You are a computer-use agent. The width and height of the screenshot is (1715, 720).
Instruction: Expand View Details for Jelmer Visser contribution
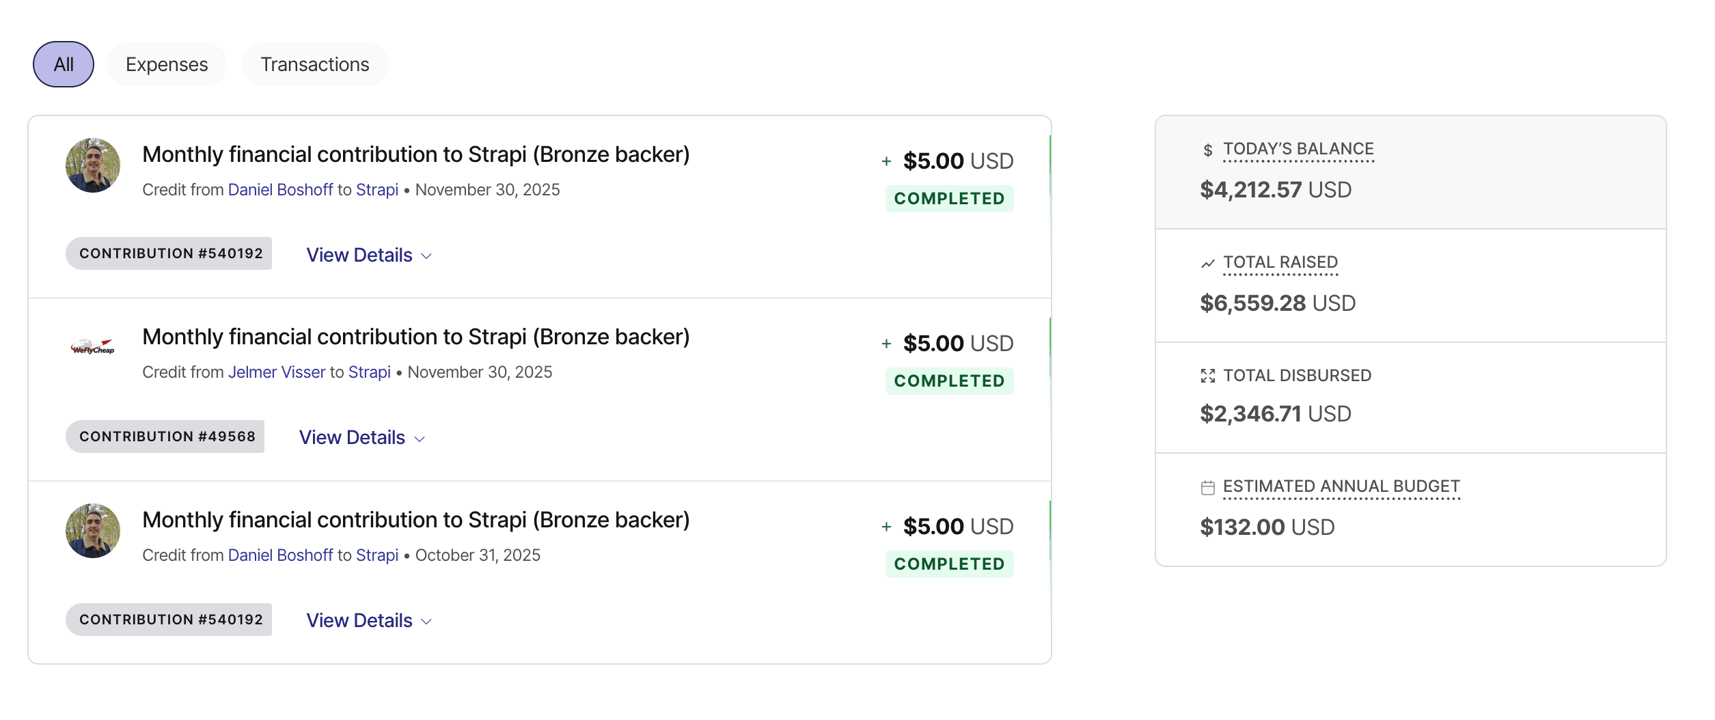pos(362,437)
